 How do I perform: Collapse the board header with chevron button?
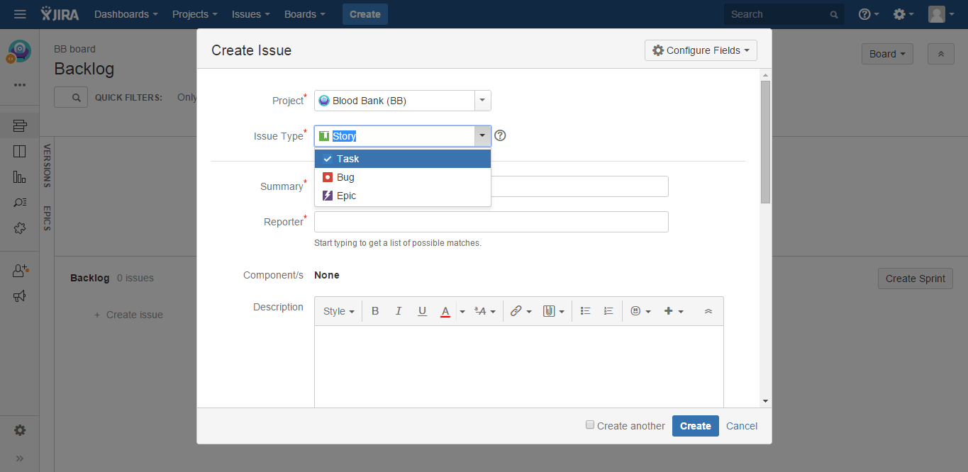(941, 54)
